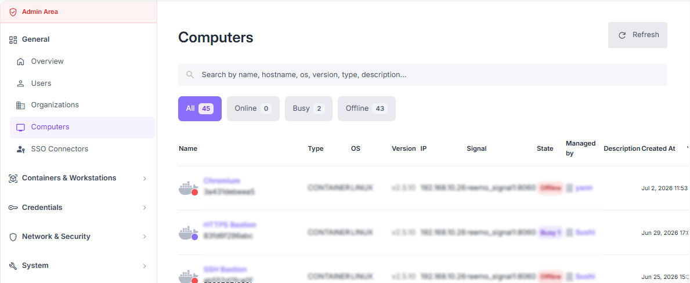
Task: Click the Type column header
Action: pyautogui.click(x=316, y=148)
